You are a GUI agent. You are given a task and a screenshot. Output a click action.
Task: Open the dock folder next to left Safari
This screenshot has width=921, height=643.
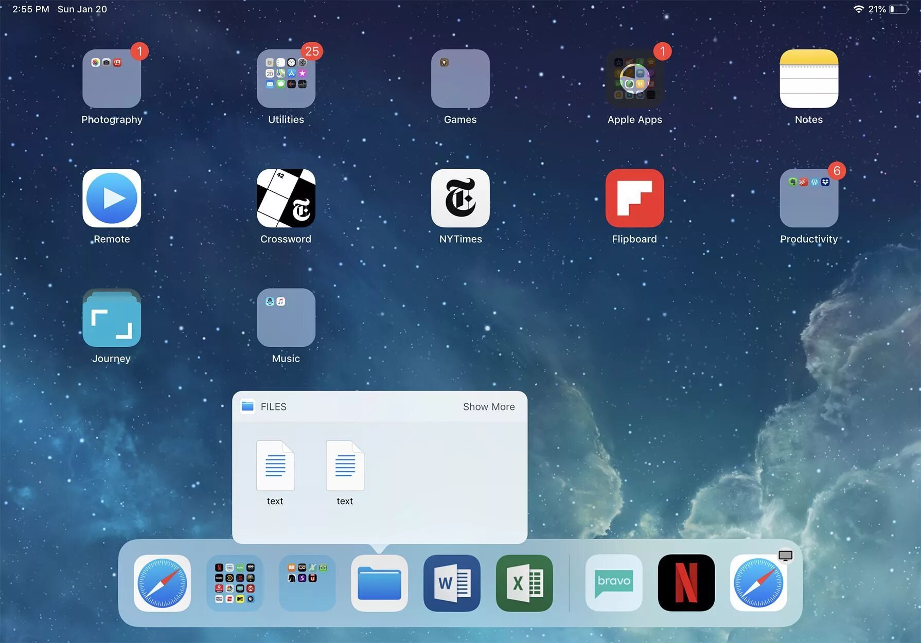235,583
